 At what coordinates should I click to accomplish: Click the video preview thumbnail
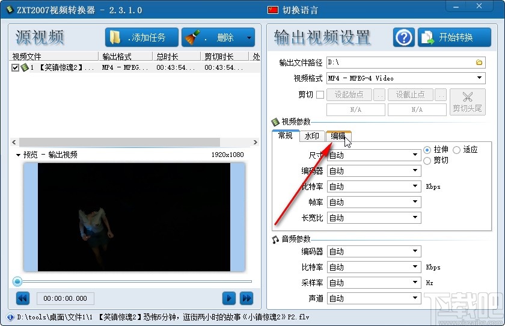134,217
